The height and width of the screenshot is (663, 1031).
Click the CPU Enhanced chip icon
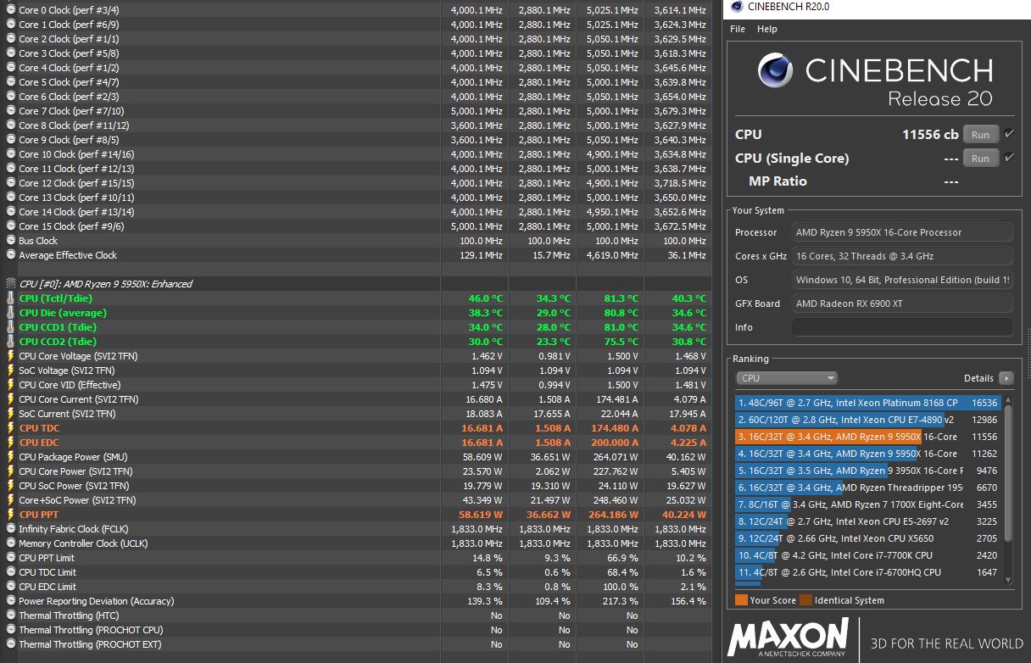click(11, 284)
